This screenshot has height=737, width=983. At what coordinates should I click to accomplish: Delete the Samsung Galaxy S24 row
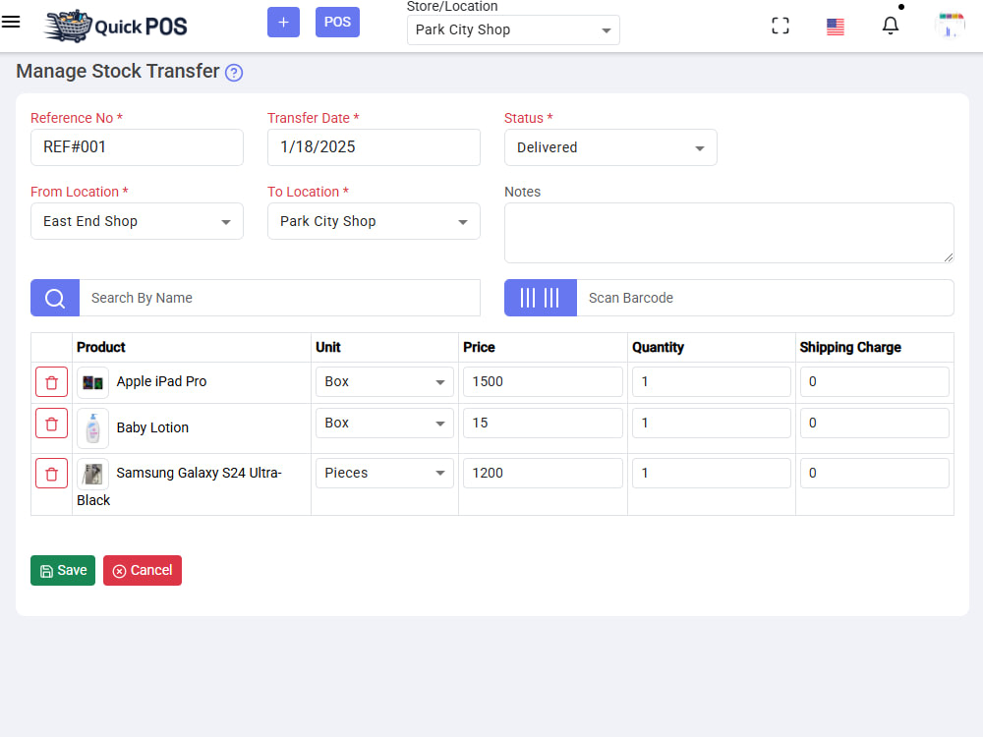[x=51, y=474]
